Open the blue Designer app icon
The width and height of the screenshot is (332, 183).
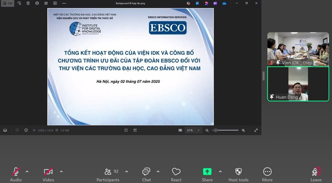(197, 3)
